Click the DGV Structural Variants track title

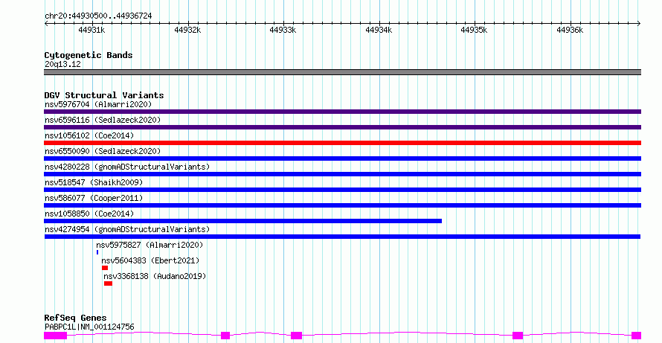pos(104,95)
